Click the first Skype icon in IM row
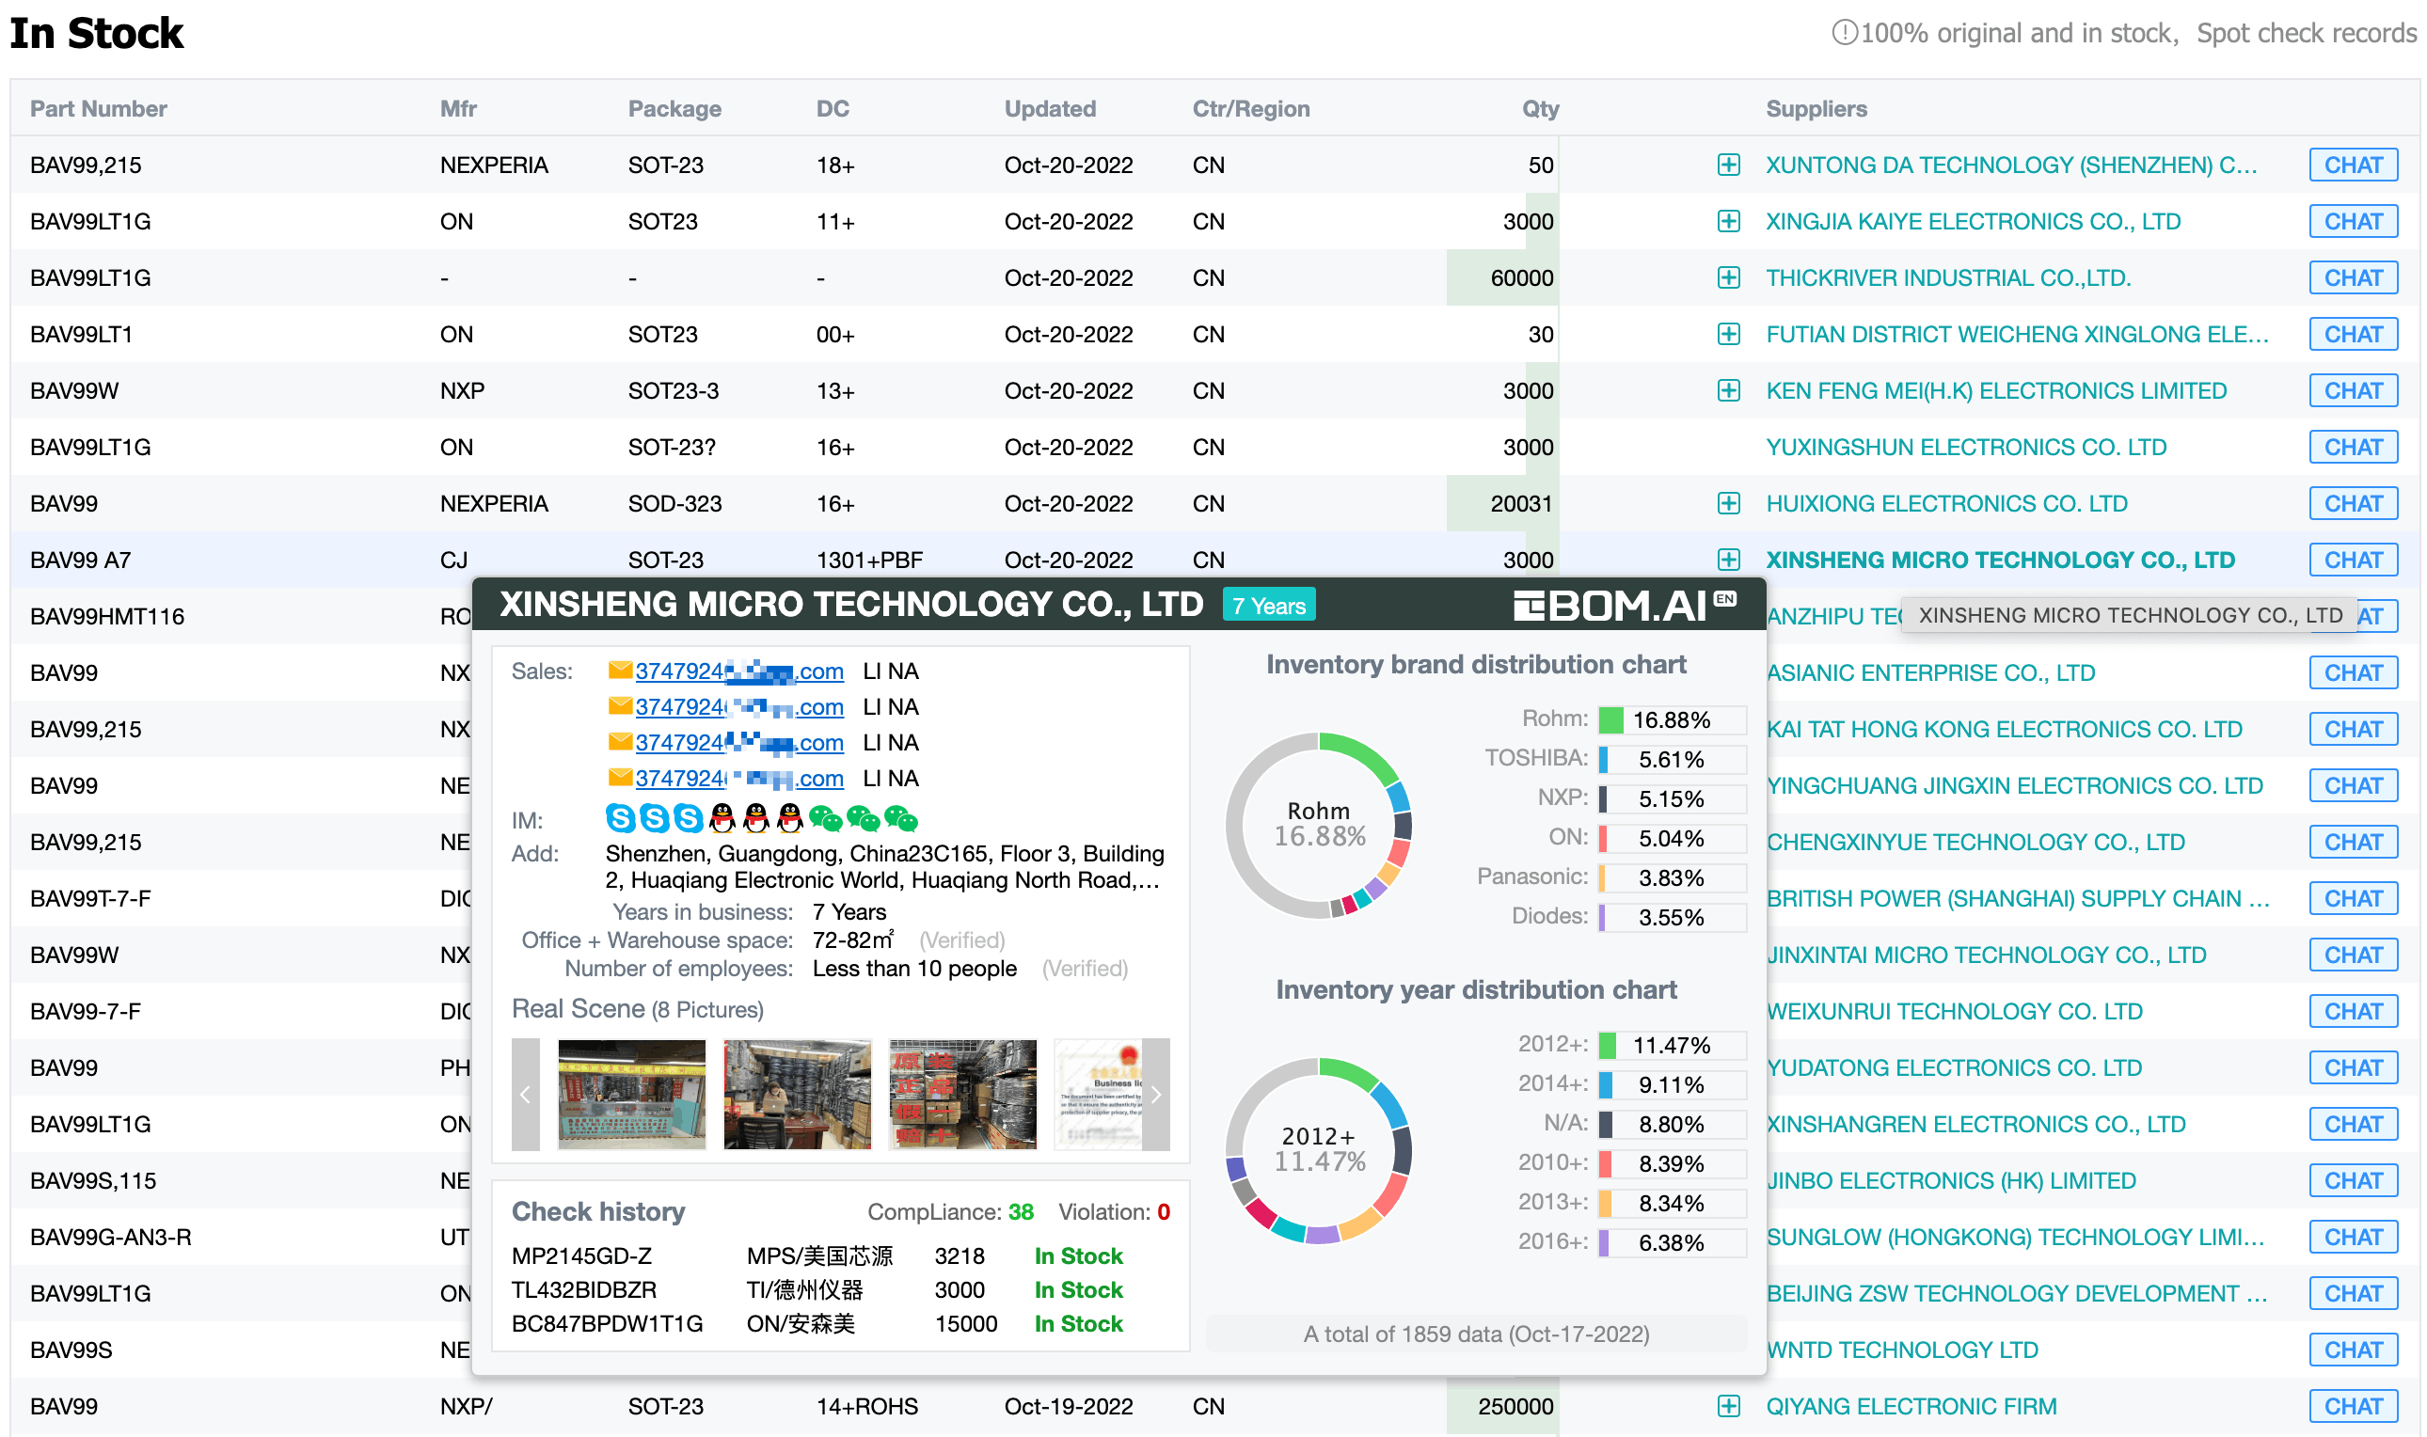The image size is (2427, 1437). pos(621,819)
